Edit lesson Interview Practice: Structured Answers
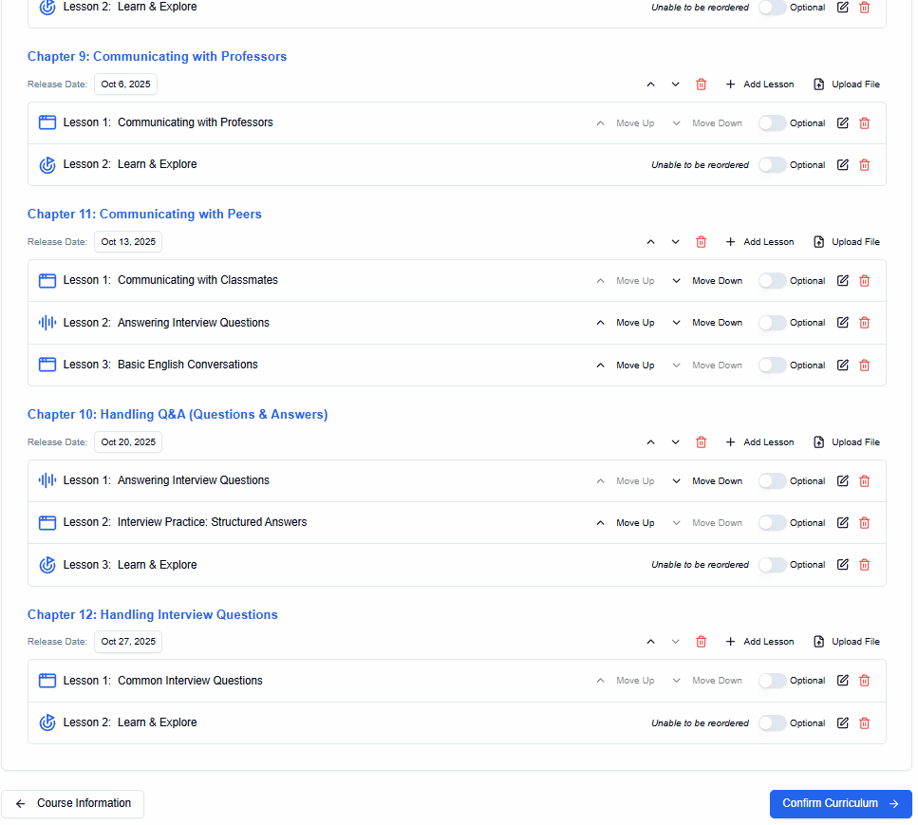918x825 pixels. [x=842, y=523]
